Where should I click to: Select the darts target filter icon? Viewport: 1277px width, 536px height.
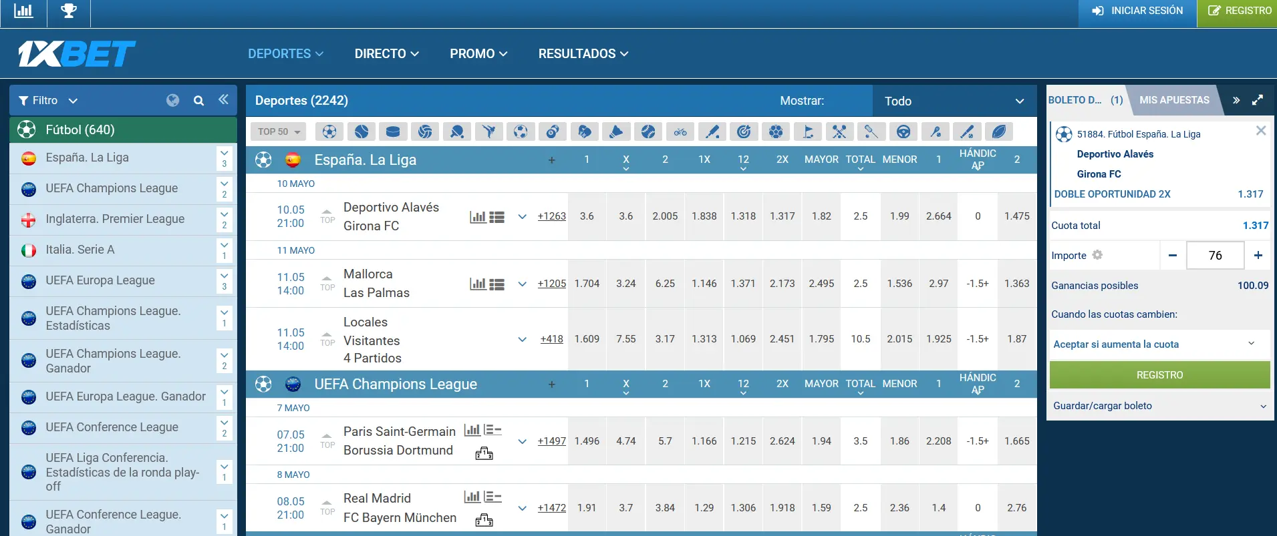point(744,131)
